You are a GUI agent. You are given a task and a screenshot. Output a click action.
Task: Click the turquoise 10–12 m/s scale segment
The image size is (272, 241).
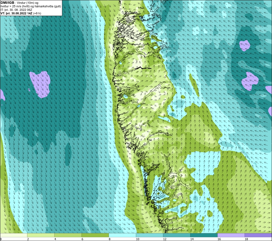coord(150,235)
